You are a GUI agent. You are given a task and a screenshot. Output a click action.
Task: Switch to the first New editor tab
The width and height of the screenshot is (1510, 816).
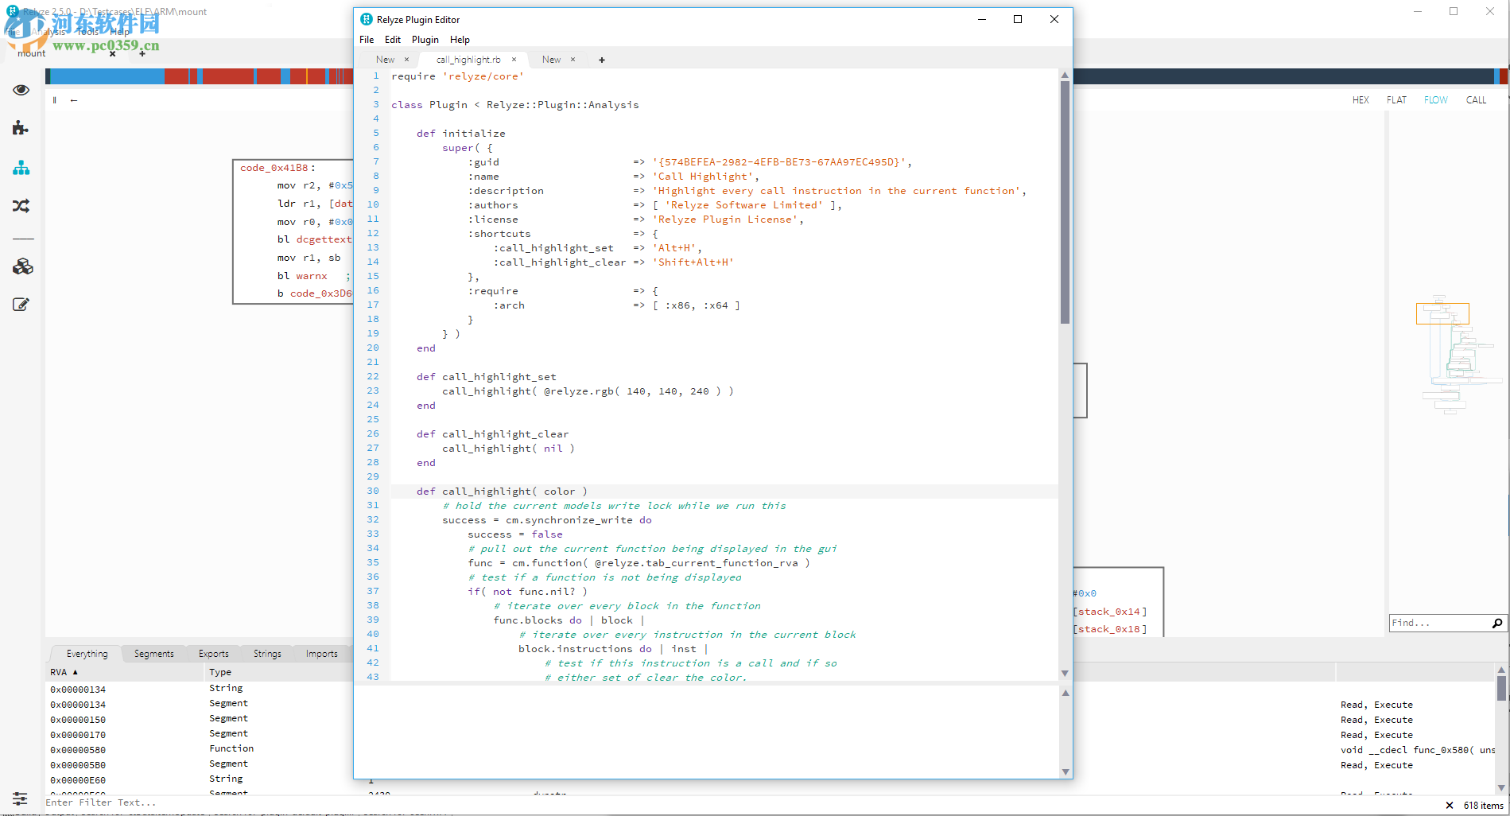[385, 60]
